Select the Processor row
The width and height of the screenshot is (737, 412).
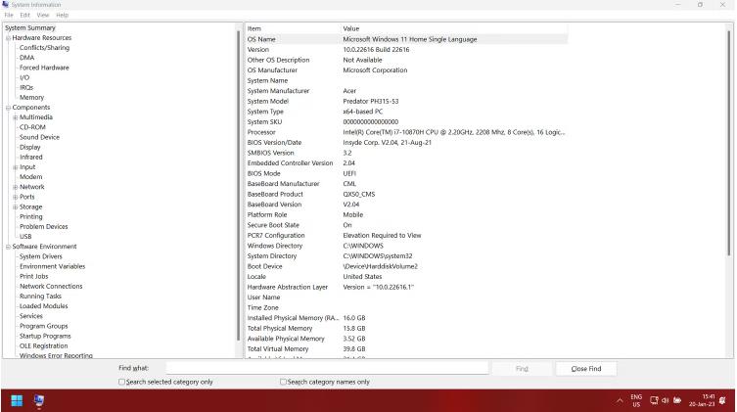[406, 132]
